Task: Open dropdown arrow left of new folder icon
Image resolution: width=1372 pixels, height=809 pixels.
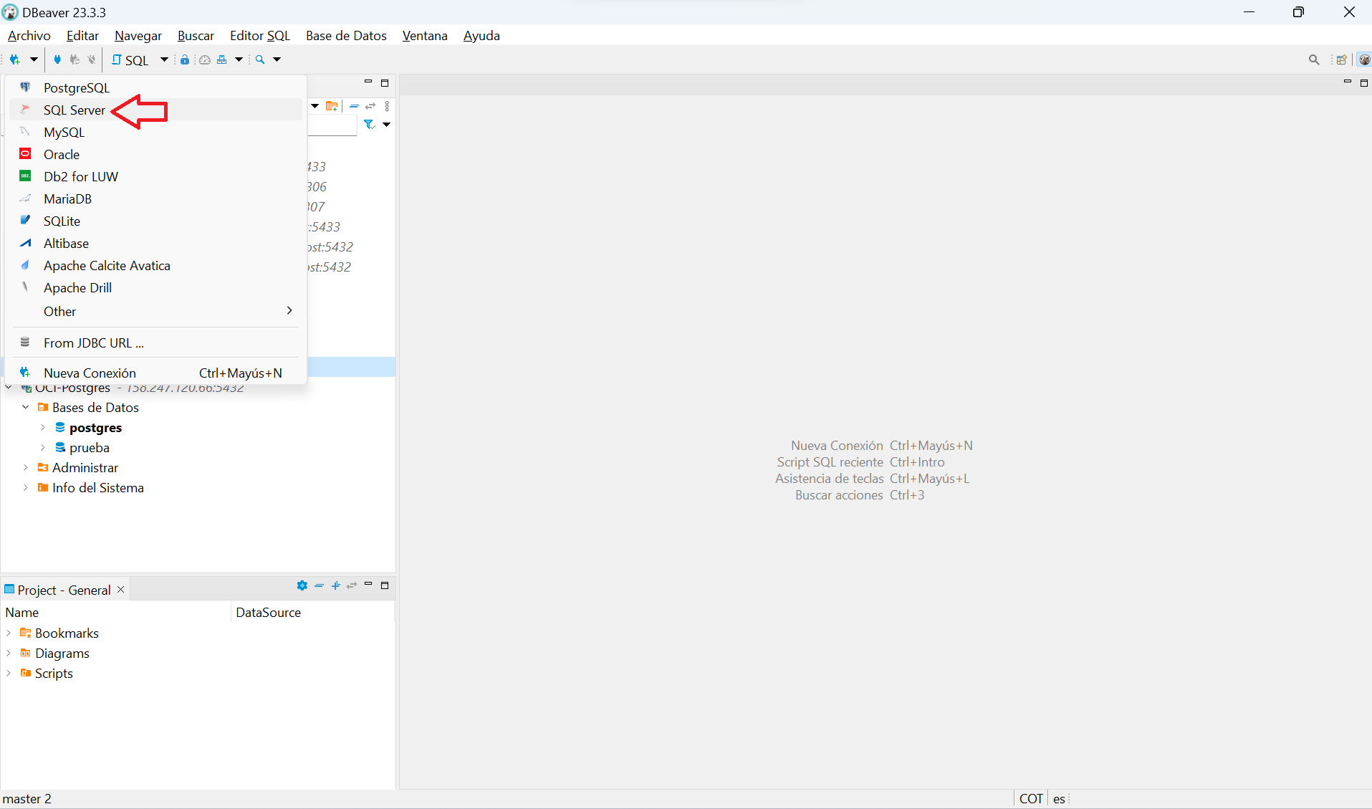Action: tap(315, 106)
